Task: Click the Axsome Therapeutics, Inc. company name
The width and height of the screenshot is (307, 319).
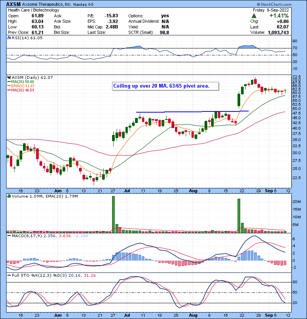Action: (x=46, y=4)
